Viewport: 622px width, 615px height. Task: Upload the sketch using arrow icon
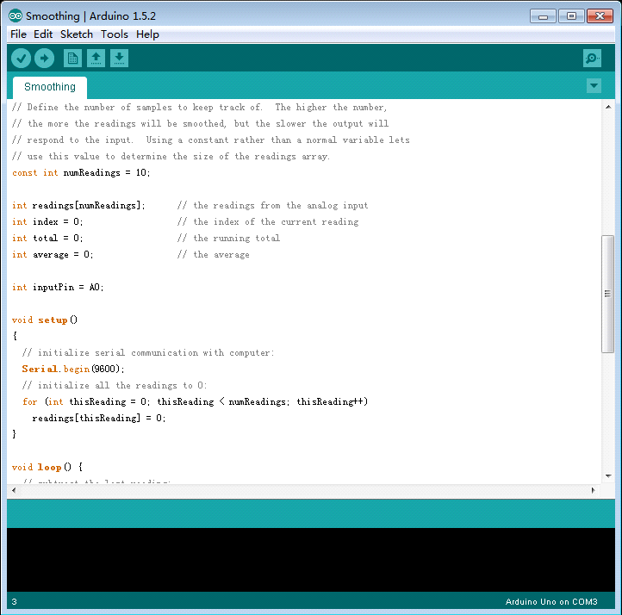click(x=44, y=58)
